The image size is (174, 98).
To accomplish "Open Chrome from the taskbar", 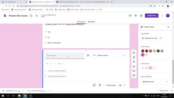I will pyautogui.click(x=25, y=96).
